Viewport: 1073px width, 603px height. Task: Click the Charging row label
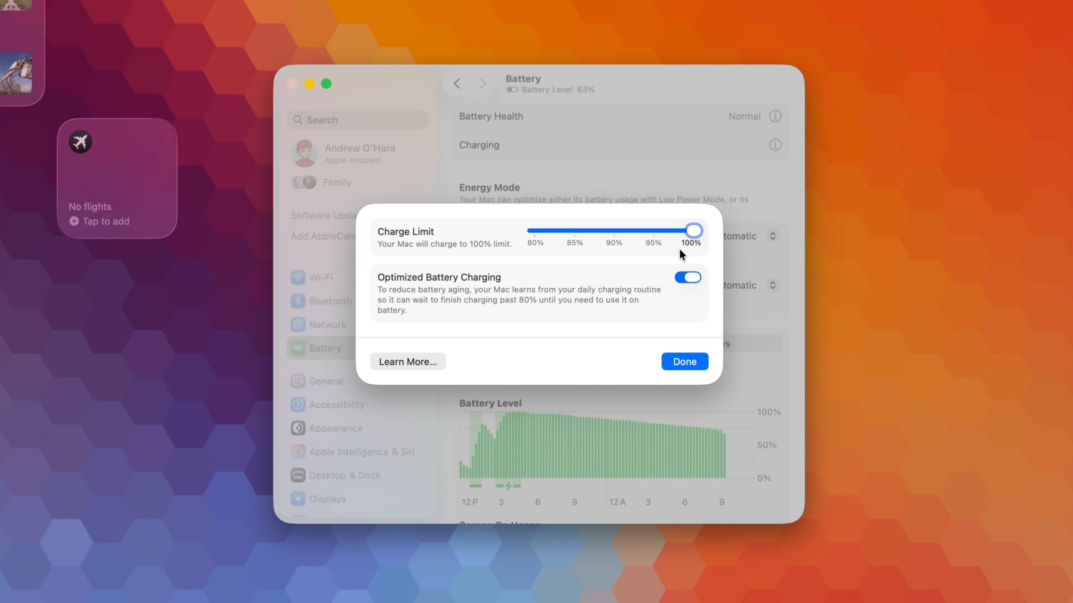click(479, 145)
